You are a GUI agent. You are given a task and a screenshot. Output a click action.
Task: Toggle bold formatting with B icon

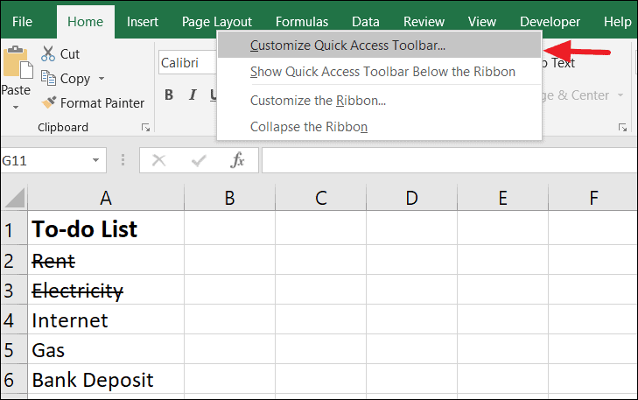169,95
